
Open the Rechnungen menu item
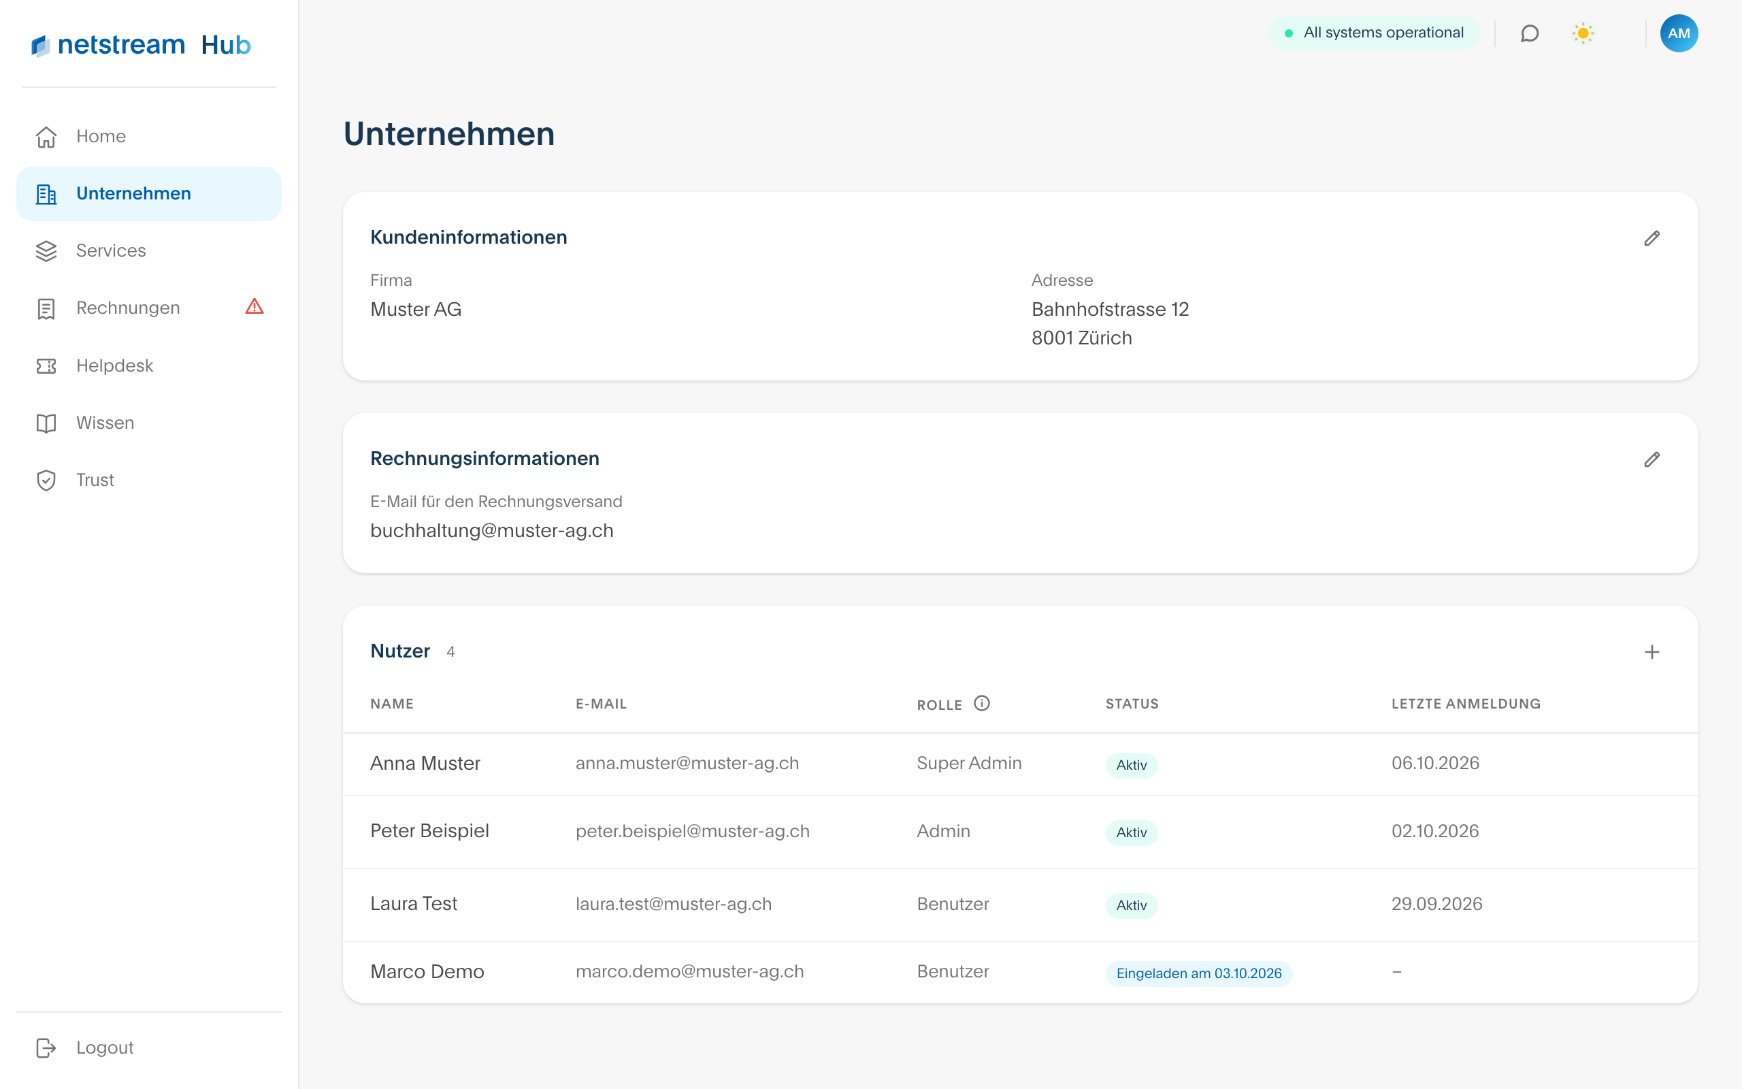149,308
